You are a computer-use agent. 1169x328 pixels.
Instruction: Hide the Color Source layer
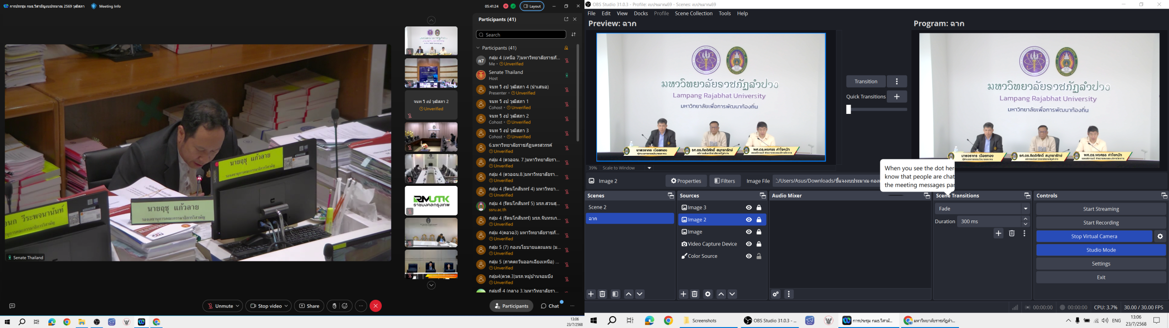749,256
